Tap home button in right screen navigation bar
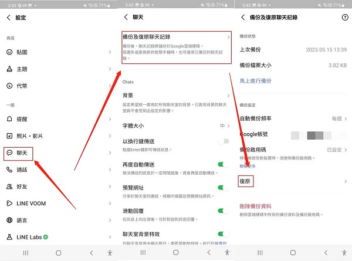This screenshot has height=261, width=352. click(x=293, y=253)
